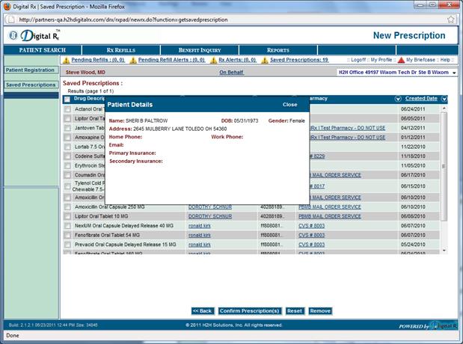Click the Pending Refills warning icon
Image resolution: width=463 pixels, height=344 pixels.
tap(67, 60)
